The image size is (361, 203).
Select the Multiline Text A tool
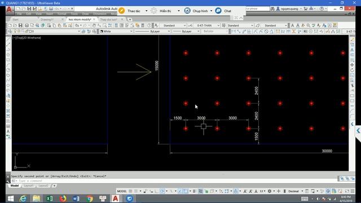coord(8,131)
